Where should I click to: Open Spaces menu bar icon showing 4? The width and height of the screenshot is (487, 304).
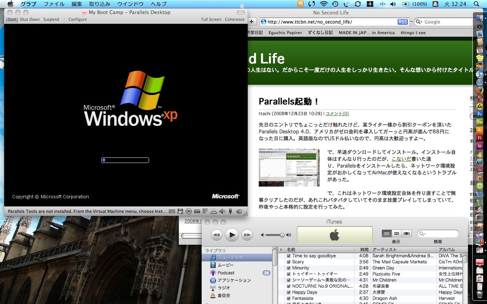[370, 4]
